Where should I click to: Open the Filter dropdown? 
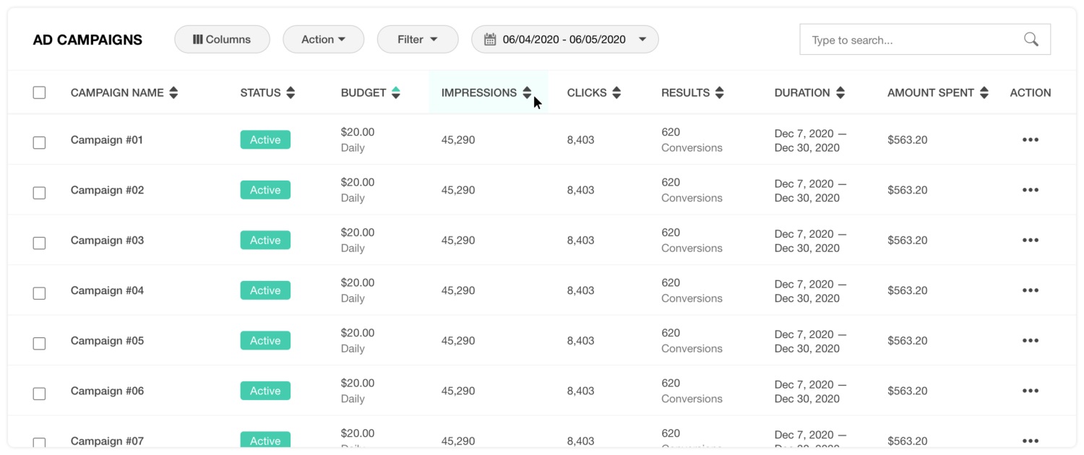(418, 40)
